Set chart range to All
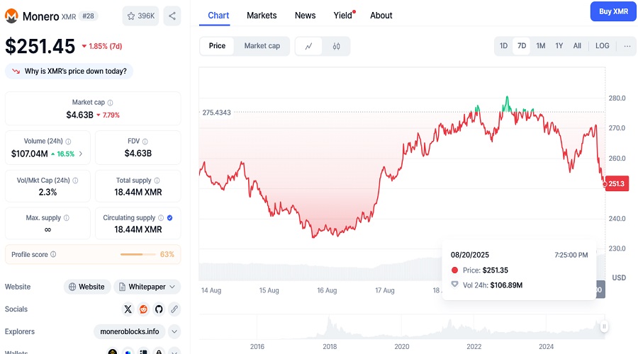The image size is (638, 354). click(x=577, y=46)
